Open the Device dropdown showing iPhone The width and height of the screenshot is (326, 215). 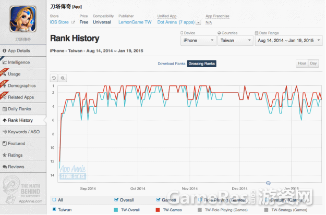pyautogui.click(x=198, y=41)
